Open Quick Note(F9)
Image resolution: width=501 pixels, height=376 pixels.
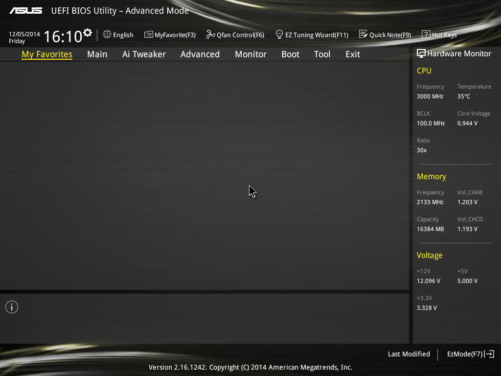point(385,35)
